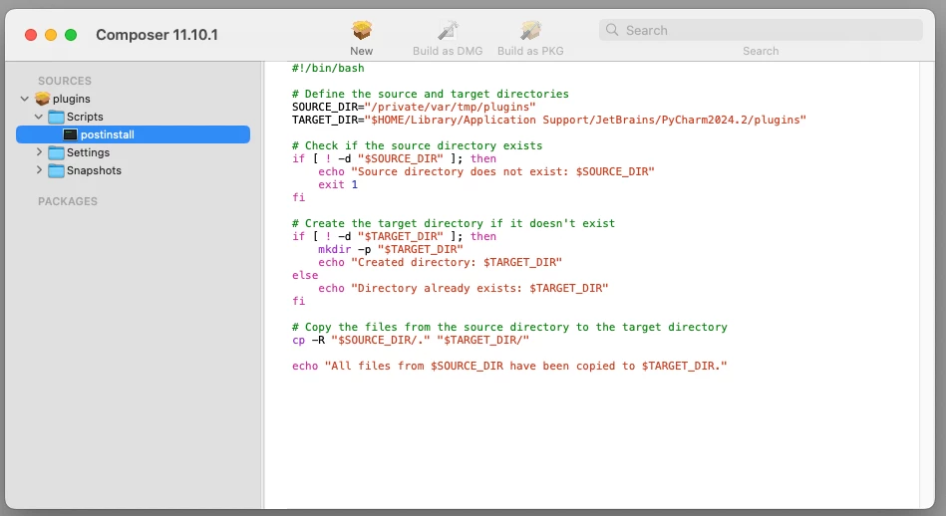Image resolution: width=946 pixels, height=516 pixels.
Task: Select the Snapshots folder label
Action: tap(94, 170)
